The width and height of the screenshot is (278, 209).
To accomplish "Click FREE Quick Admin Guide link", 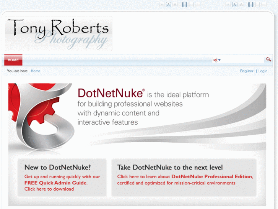I will 55,183.
